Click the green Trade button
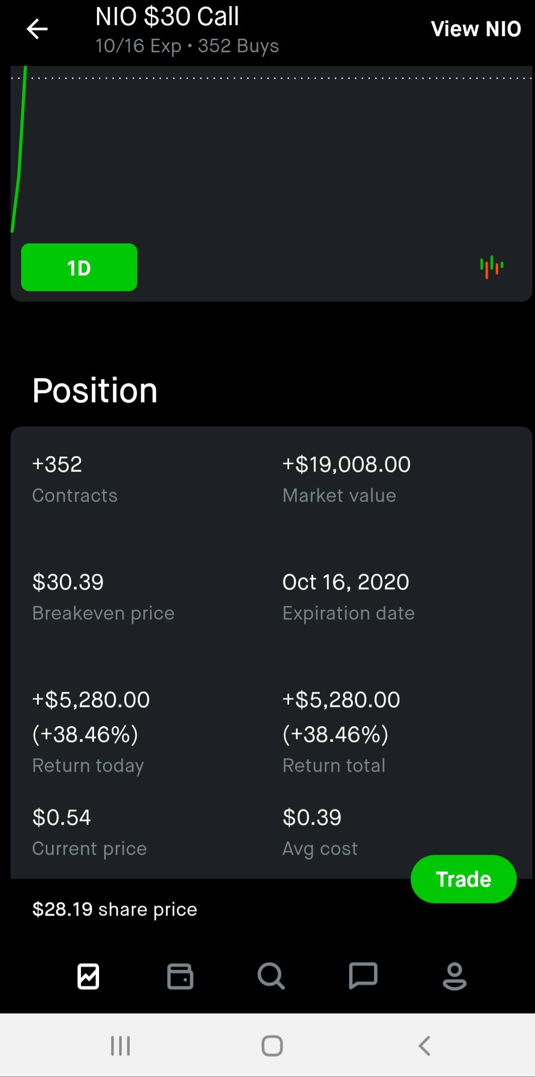 (464, 879)
